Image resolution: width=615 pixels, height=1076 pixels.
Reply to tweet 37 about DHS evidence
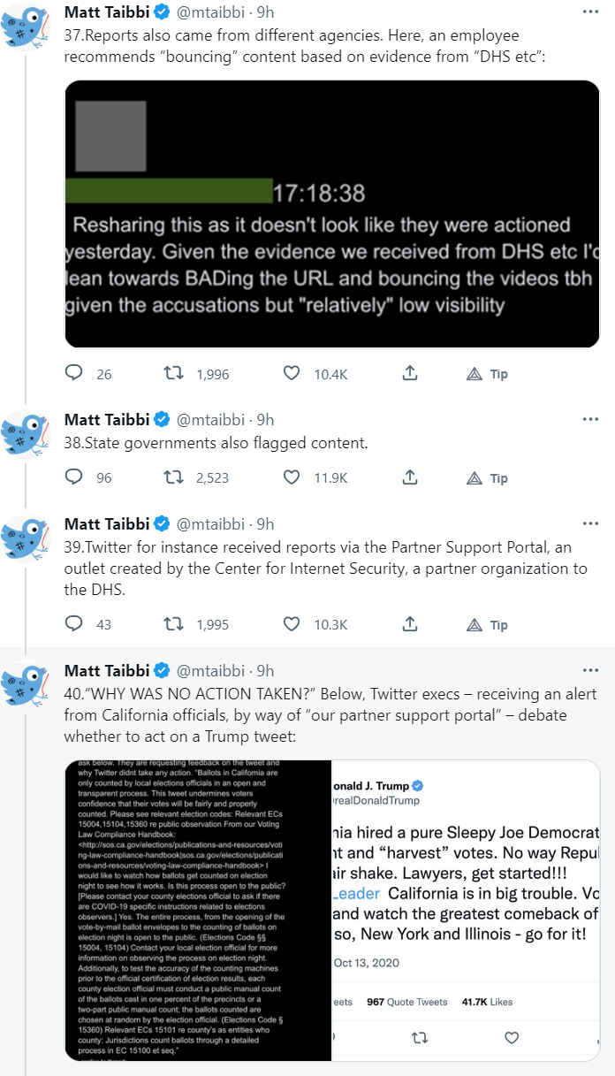tap(75, 374)
